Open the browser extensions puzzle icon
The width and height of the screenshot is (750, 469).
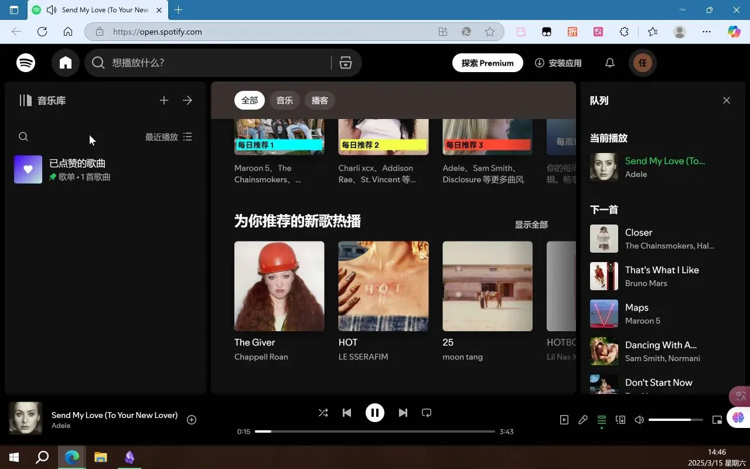click(624, 32)
